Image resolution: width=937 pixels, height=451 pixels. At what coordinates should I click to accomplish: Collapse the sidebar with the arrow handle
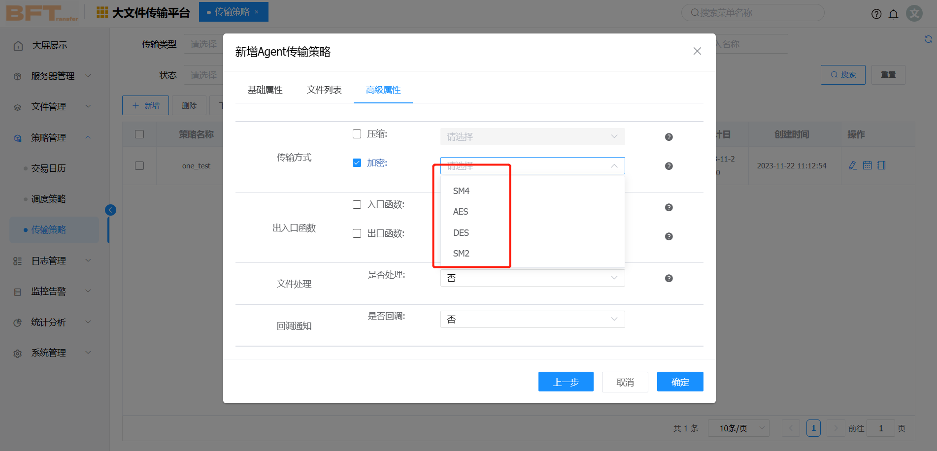(110, 210)
